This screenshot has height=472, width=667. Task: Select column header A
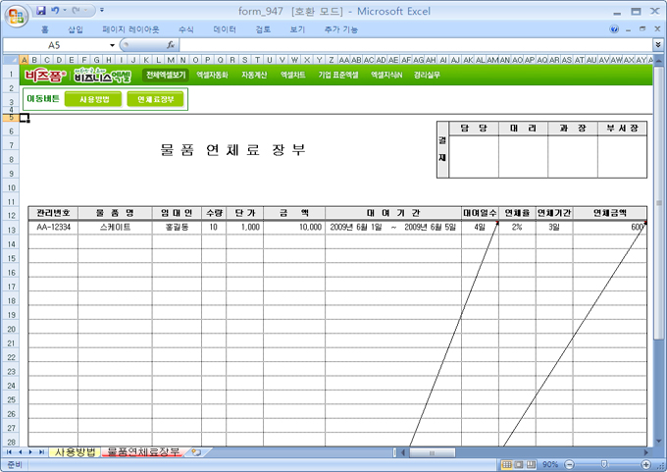(x=25, y=60)
